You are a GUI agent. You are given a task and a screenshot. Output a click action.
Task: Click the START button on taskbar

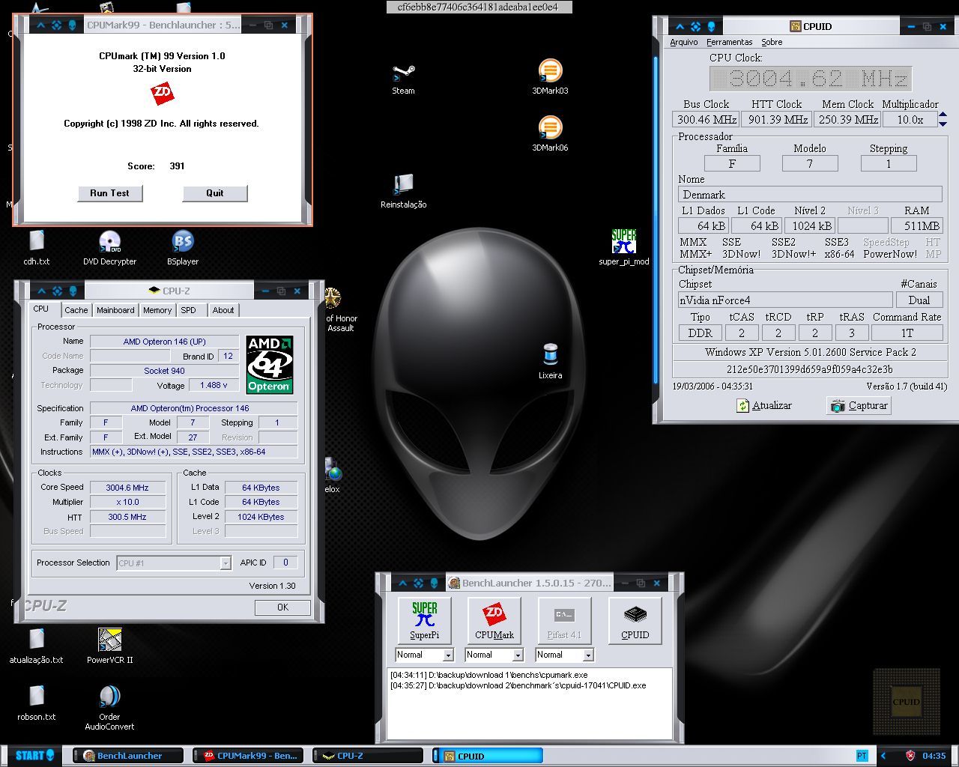[x=34, y=755]
